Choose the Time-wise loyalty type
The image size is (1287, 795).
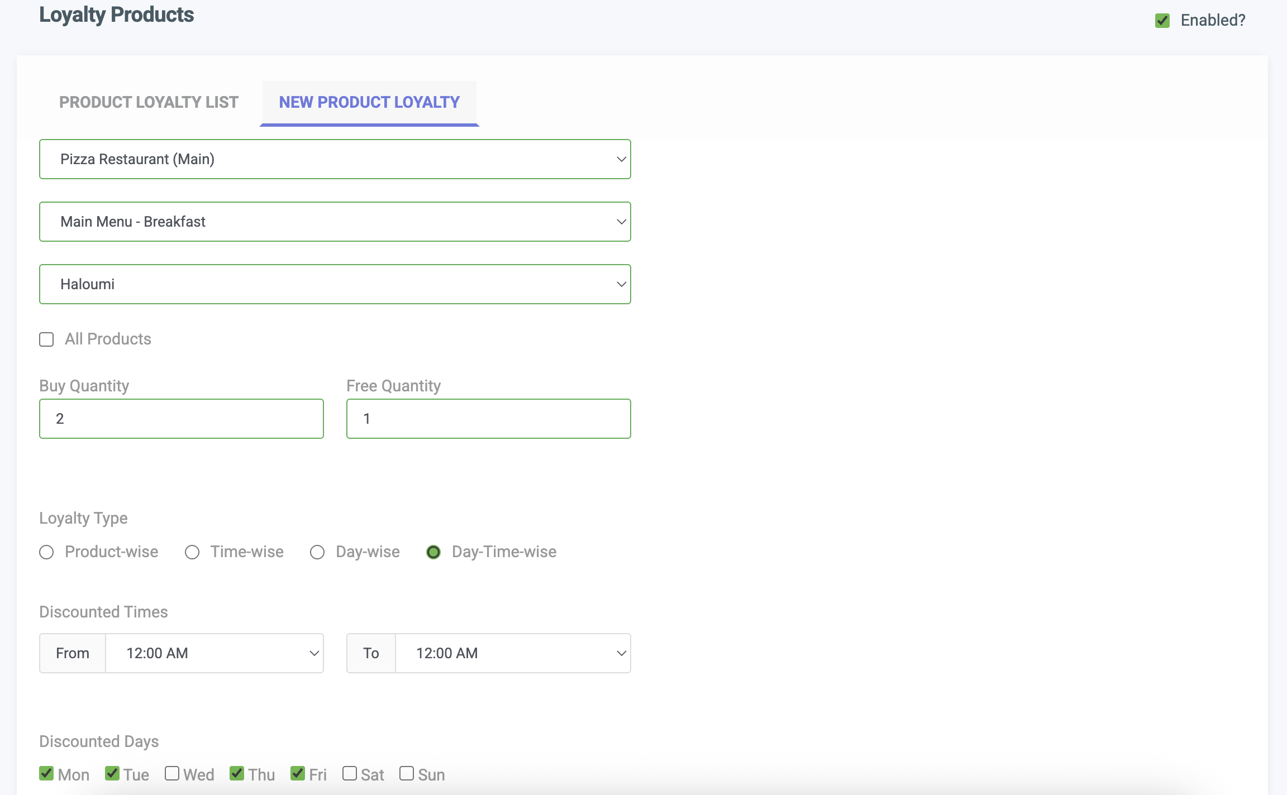pyautogui.click(x=192, y=552)
